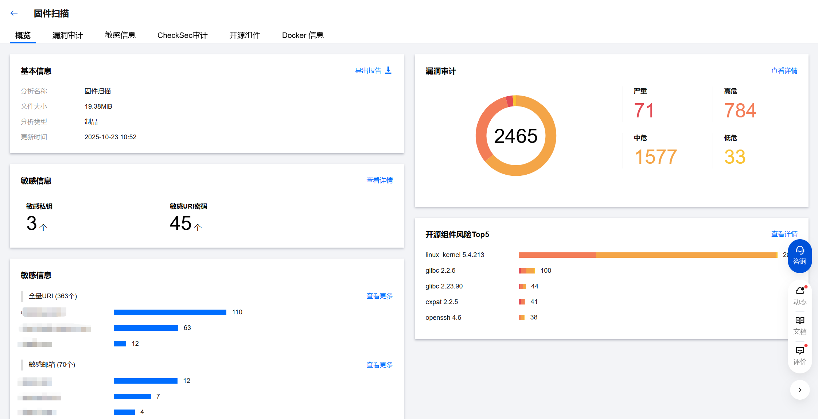Click 查看更多 for 敏感邮箱 list
This screenshot has height=419, width=818.
coord(379,365)
